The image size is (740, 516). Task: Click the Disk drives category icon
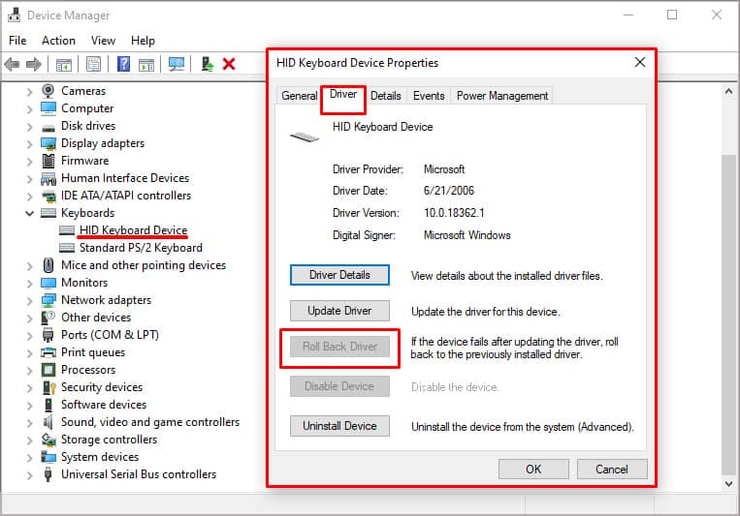point(48,127)
